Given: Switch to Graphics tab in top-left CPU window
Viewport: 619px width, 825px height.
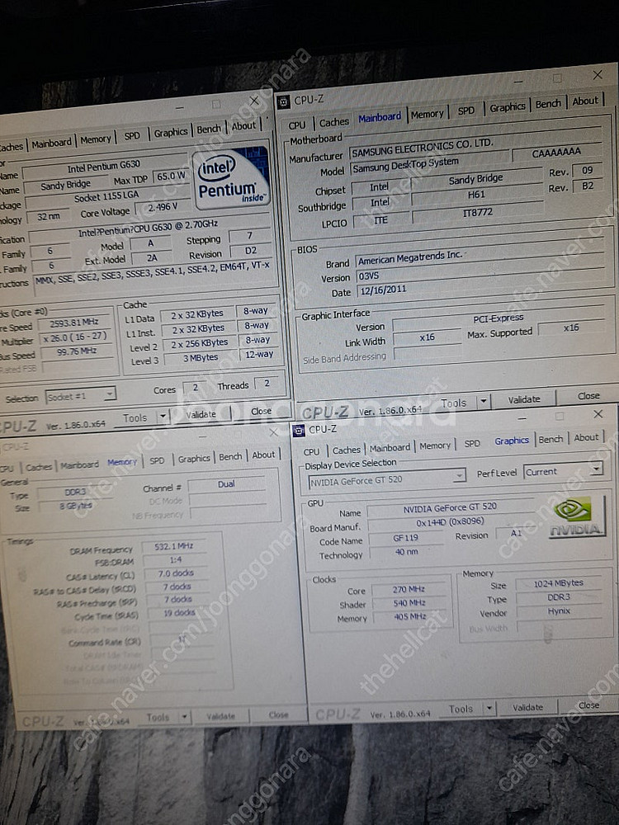Looking at the screenshot, I should click(171, 132).
